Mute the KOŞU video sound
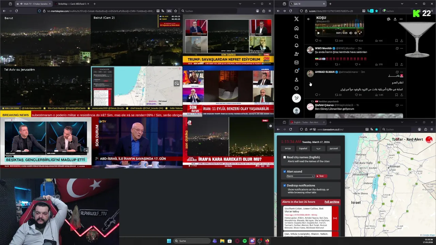Screen dimensions: 436x245 [351, 33]
